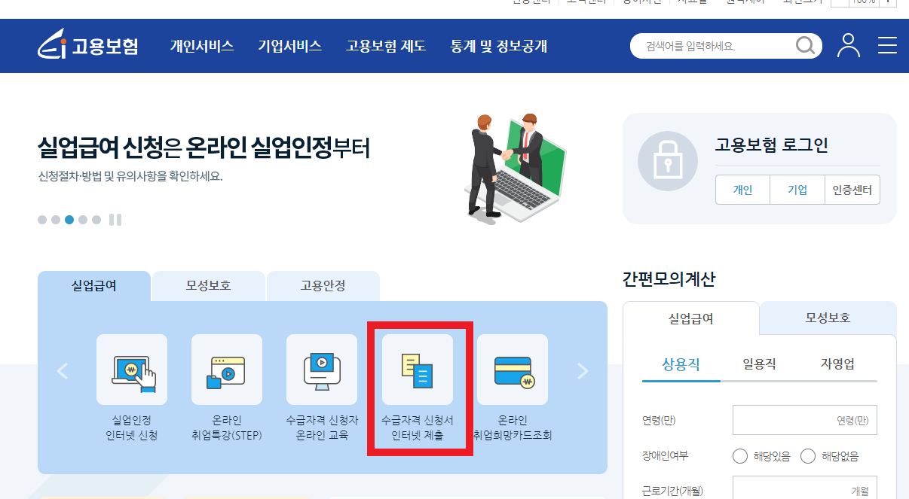The image size is (909, 499).
Task: Open the hamburger full menu icon
Action: tap(887, 46)
